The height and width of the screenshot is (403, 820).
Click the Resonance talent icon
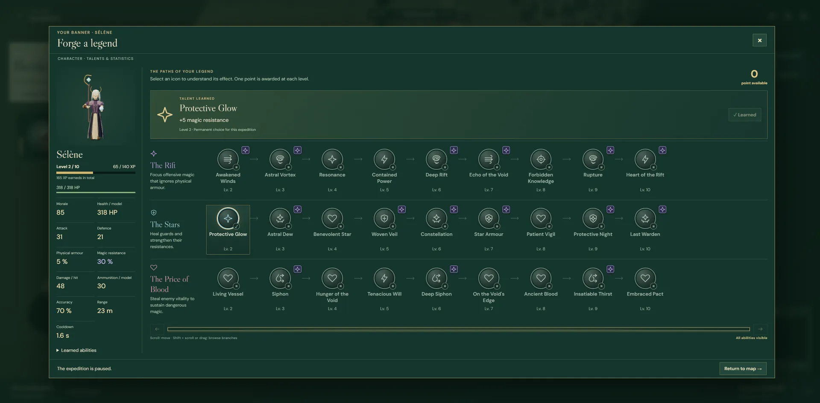(332, 159)
